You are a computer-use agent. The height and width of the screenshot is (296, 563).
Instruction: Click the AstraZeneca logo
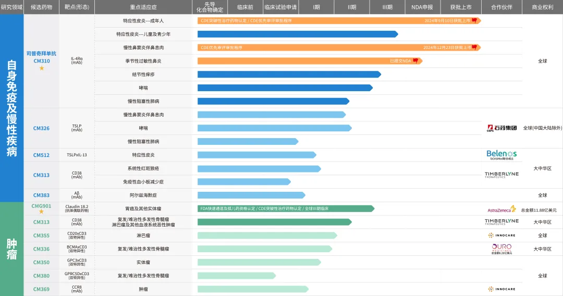point(501,209)
